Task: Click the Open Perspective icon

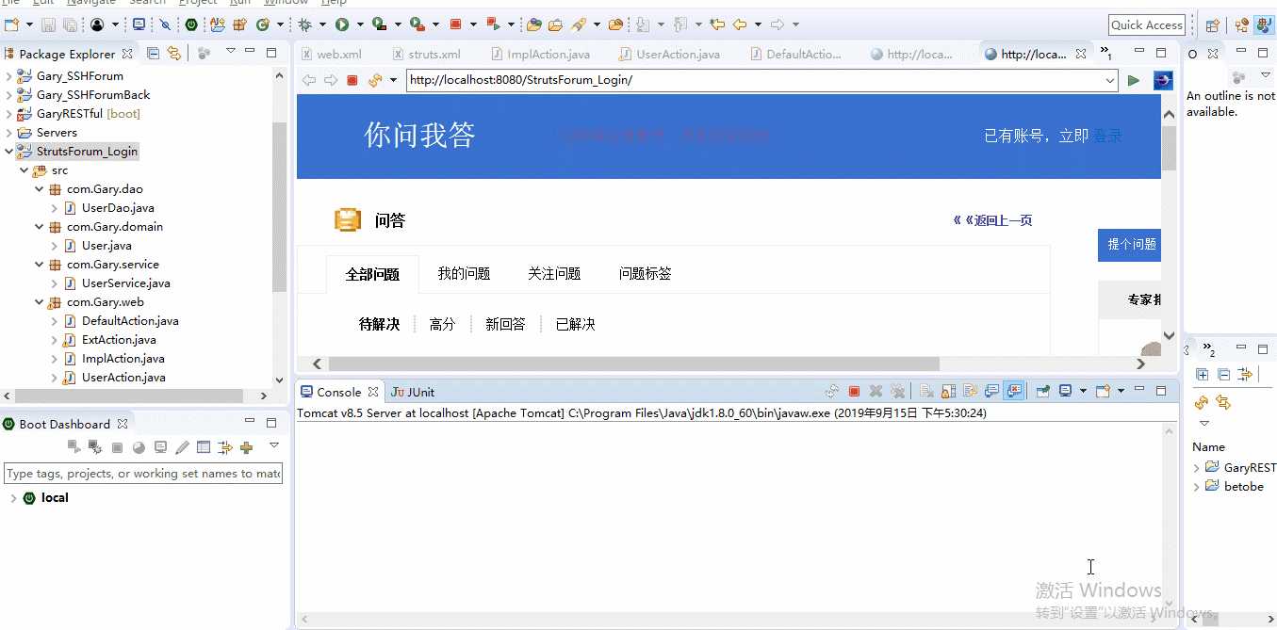Action: (1212, 25)
